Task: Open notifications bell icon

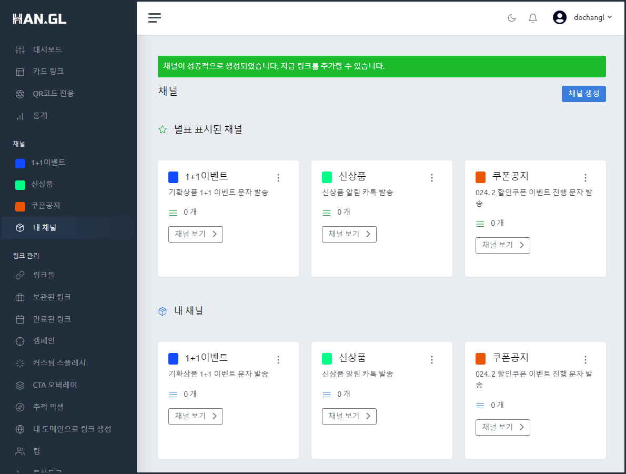Action: [x=532, y=18]
